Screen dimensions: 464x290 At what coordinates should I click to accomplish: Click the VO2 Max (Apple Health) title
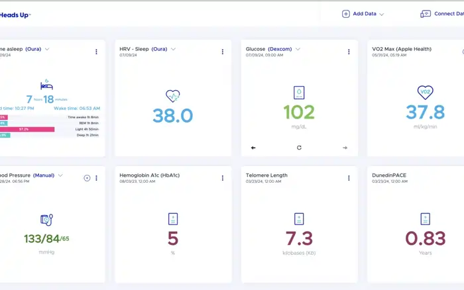click(x=402, y=49)
